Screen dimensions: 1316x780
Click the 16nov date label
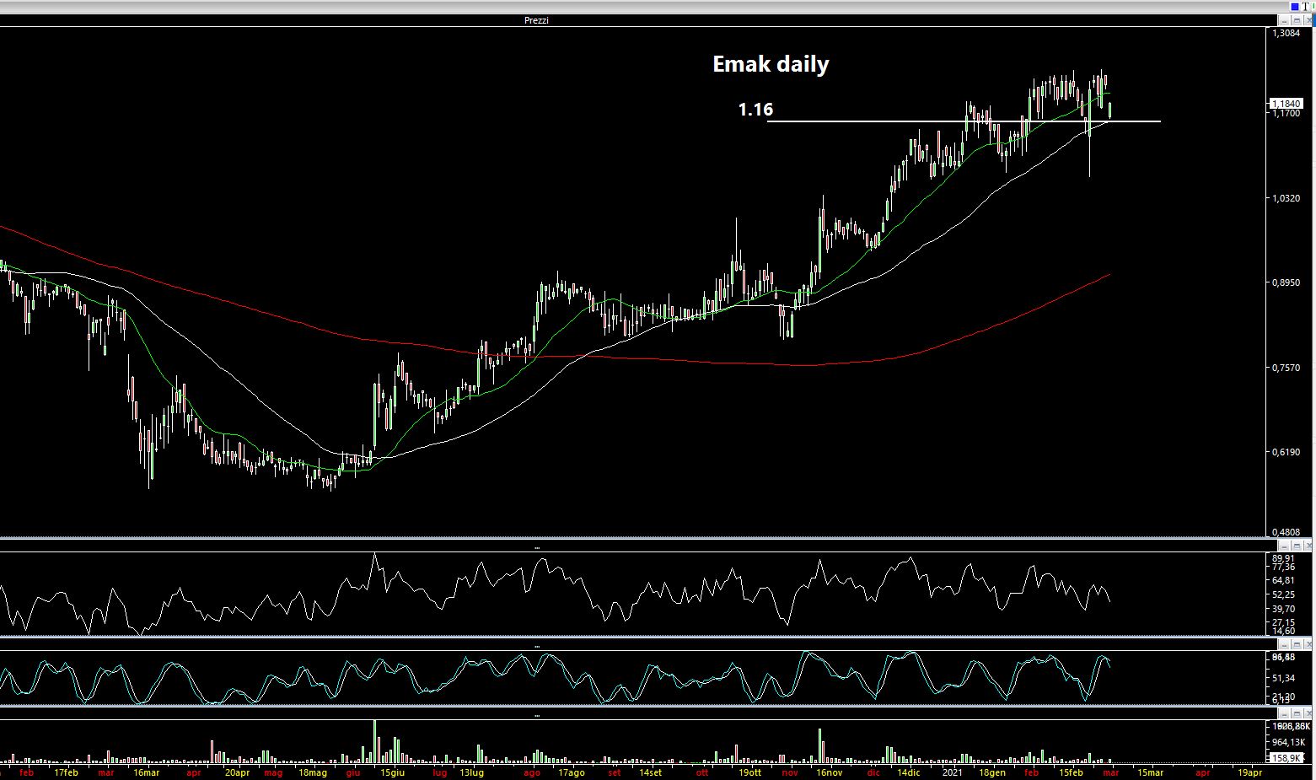point(829,772)
